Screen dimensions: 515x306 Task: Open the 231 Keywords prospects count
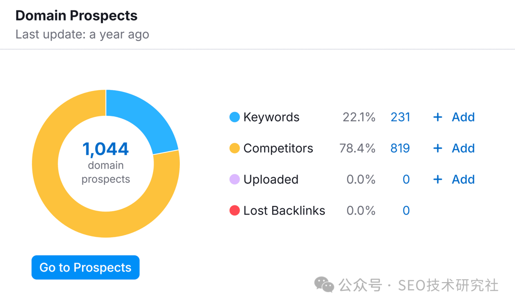point(400,117)
